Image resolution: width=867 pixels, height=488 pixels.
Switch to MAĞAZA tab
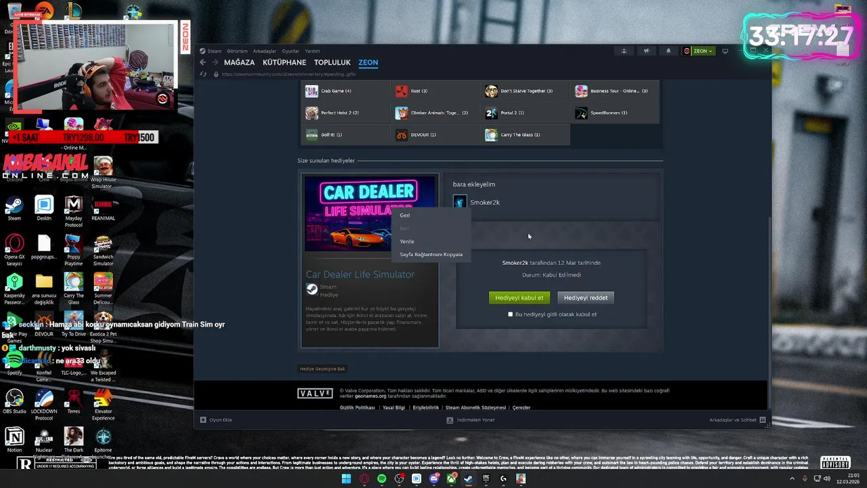click(239, 62)
